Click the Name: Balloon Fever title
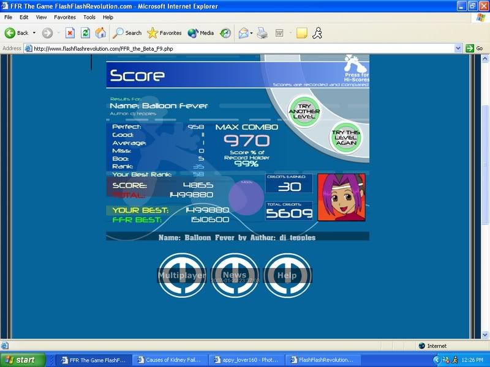This screenshot has height=367, width=490. (x=159, y=106)
